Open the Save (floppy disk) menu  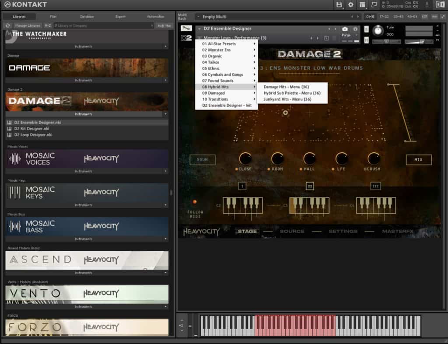(339, 4)
